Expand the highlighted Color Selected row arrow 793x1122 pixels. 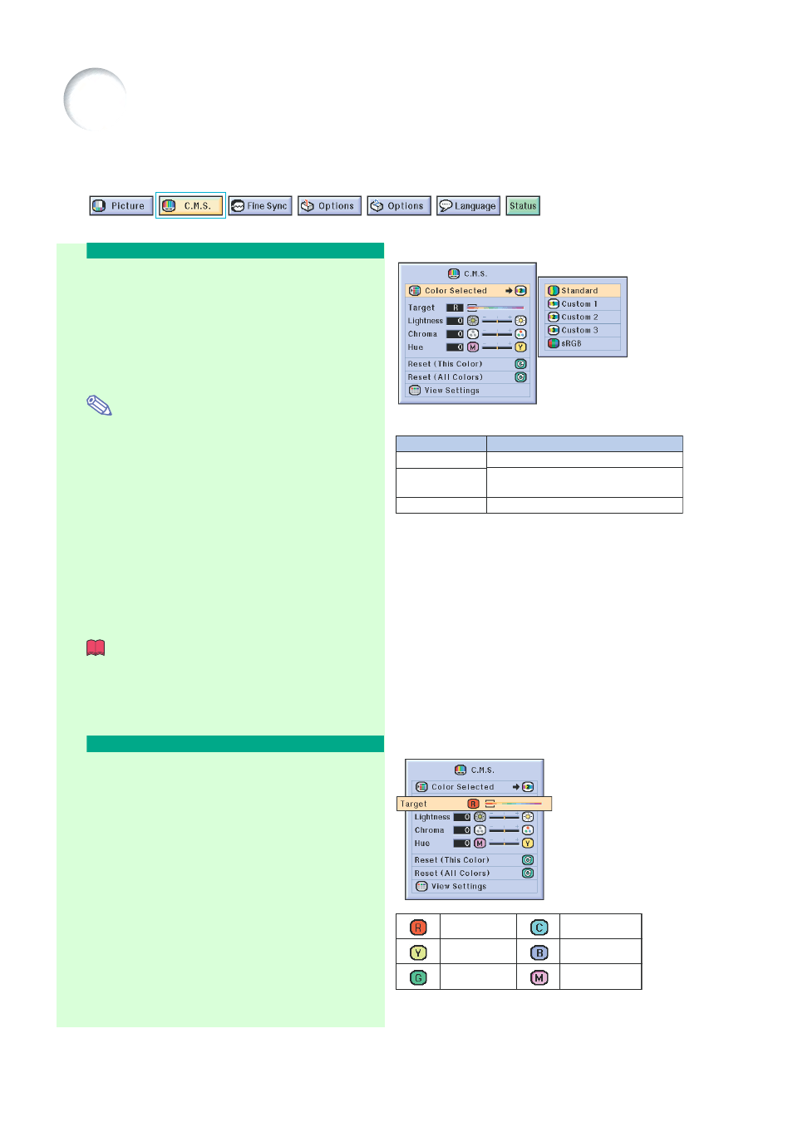[x=509, y=291]
